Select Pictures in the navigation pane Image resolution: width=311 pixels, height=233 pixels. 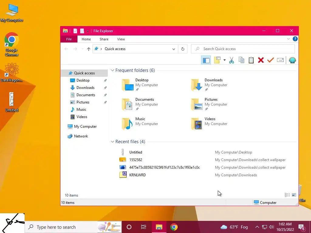[83, 102]
